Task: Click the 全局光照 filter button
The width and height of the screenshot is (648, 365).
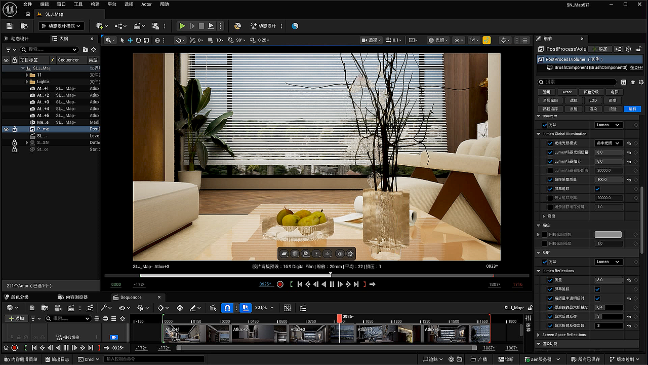Action: [x=550, y=100]
